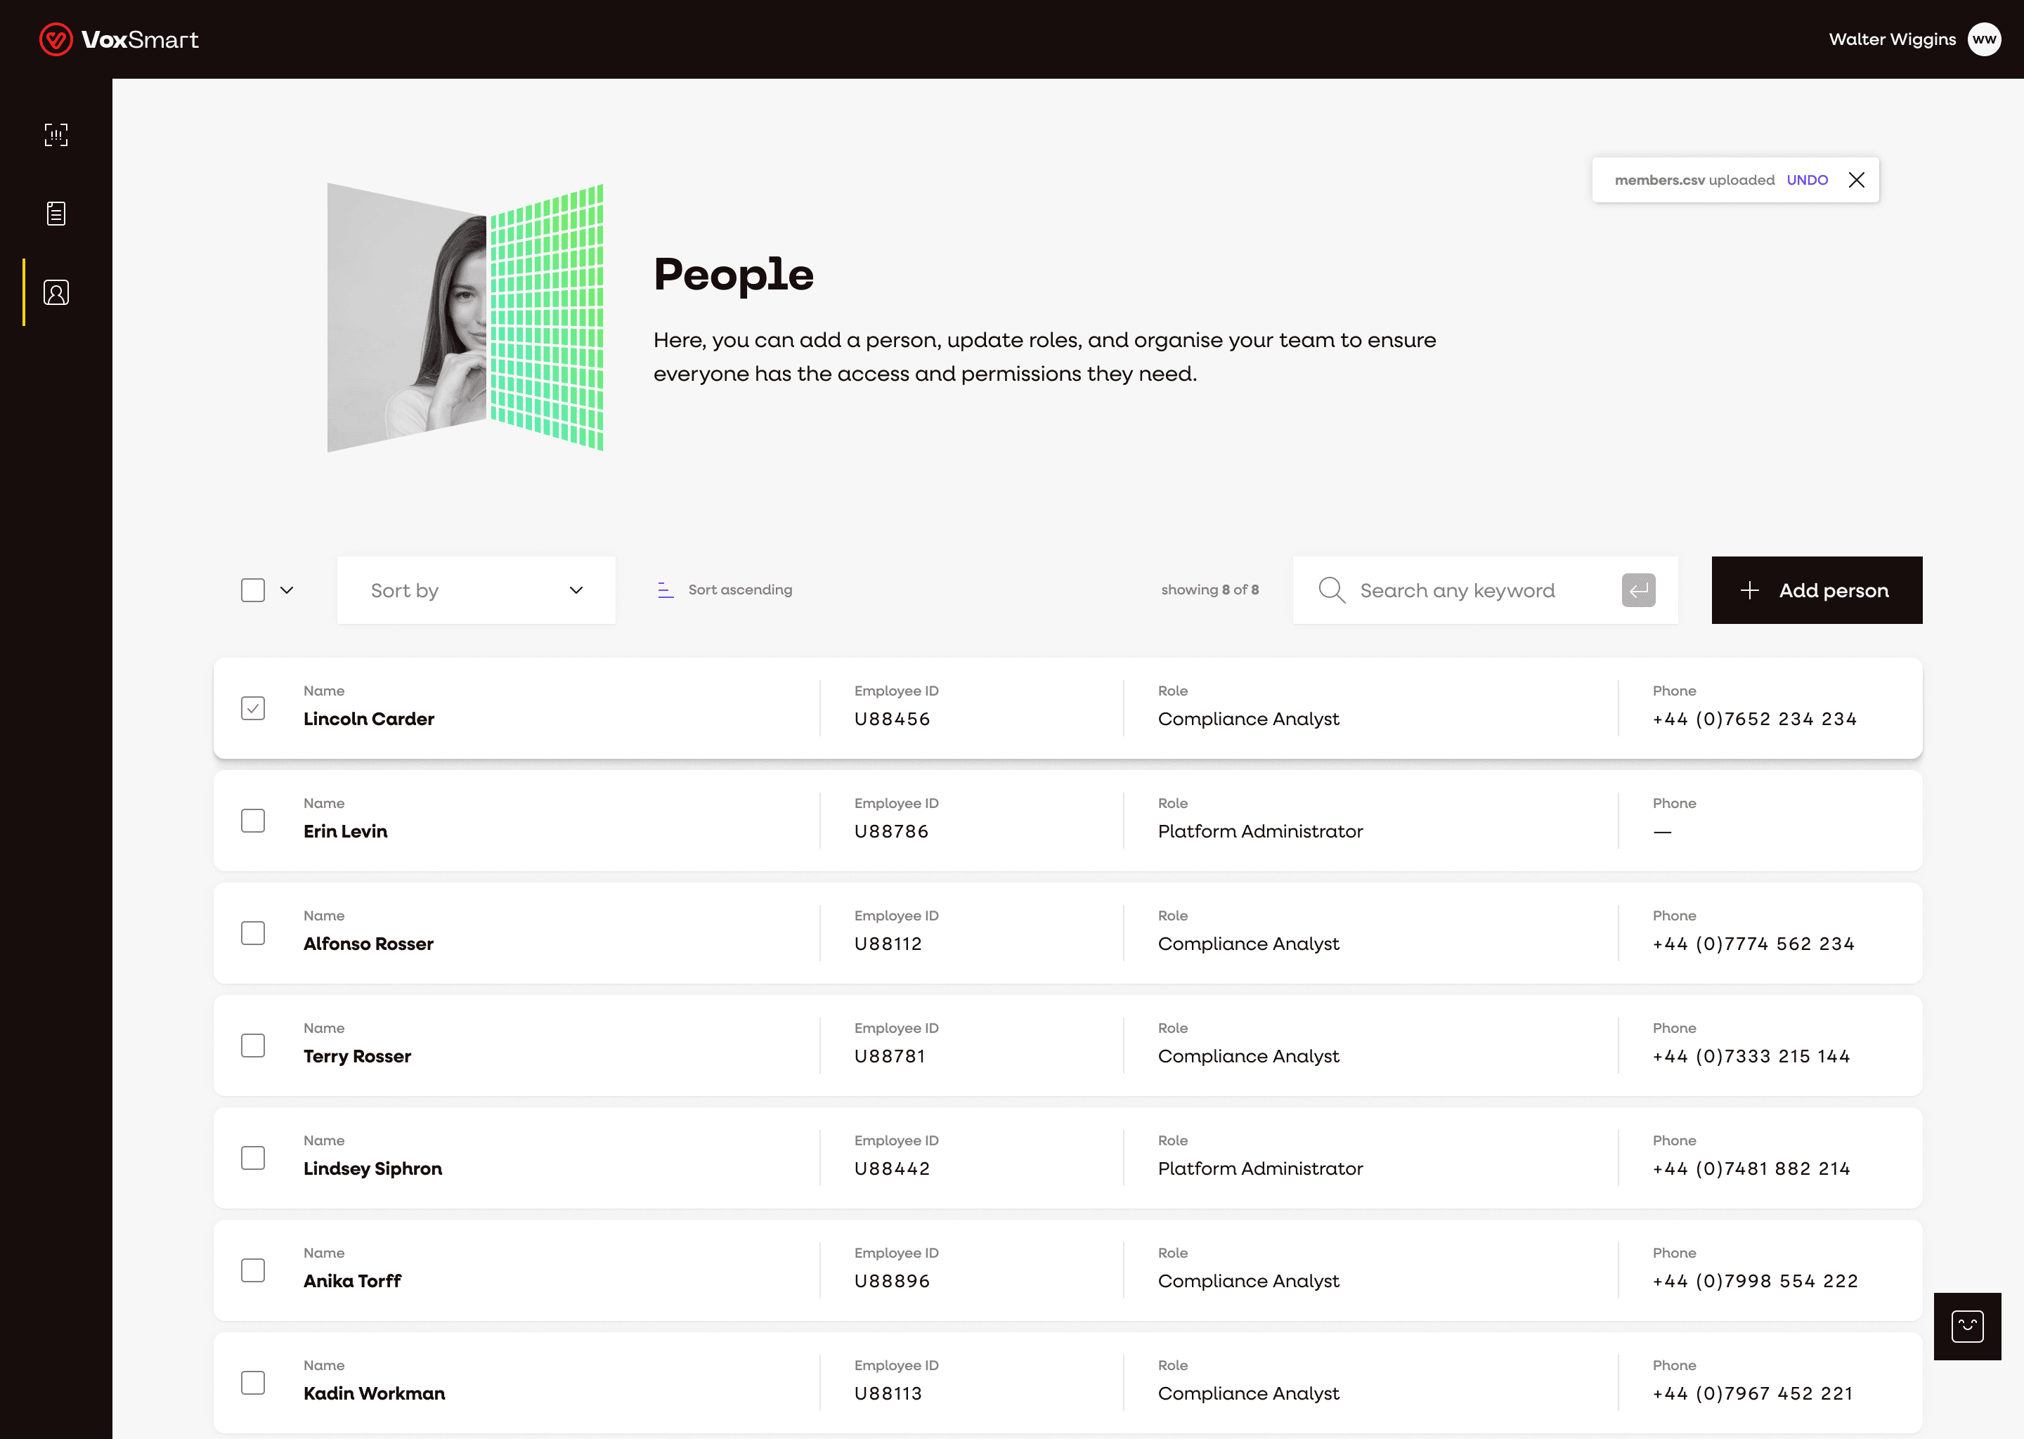Viewport: 2024px width, 1439px height.
Task: Toggle the select-all checkbox
Action: [x=254, y=590]
